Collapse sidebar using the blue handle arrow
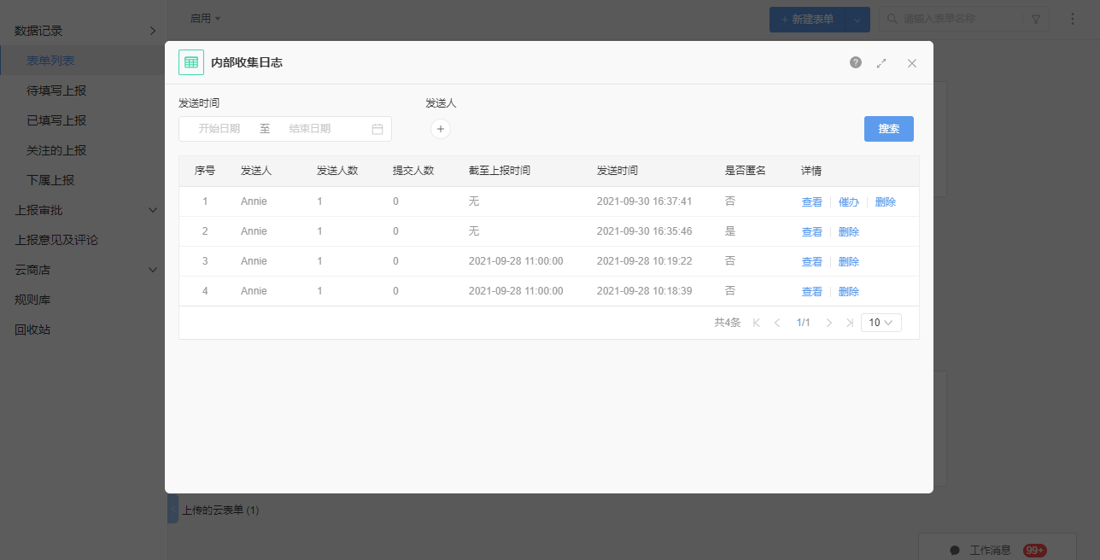 tap(173, 509)
